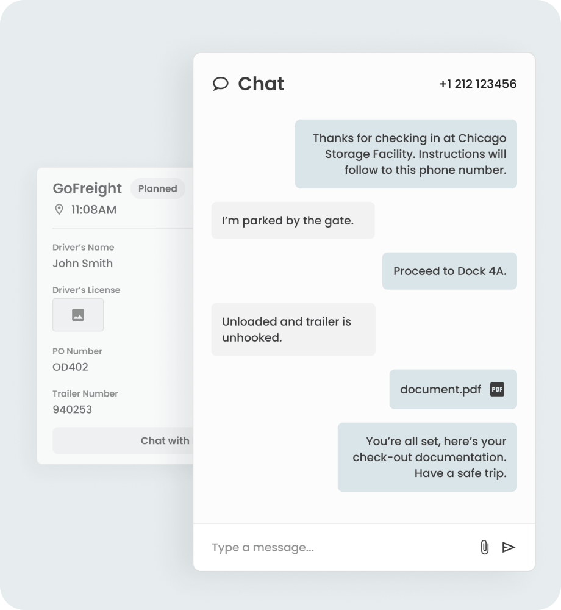Click the +1 212 123456 phone number

point(477,84)
